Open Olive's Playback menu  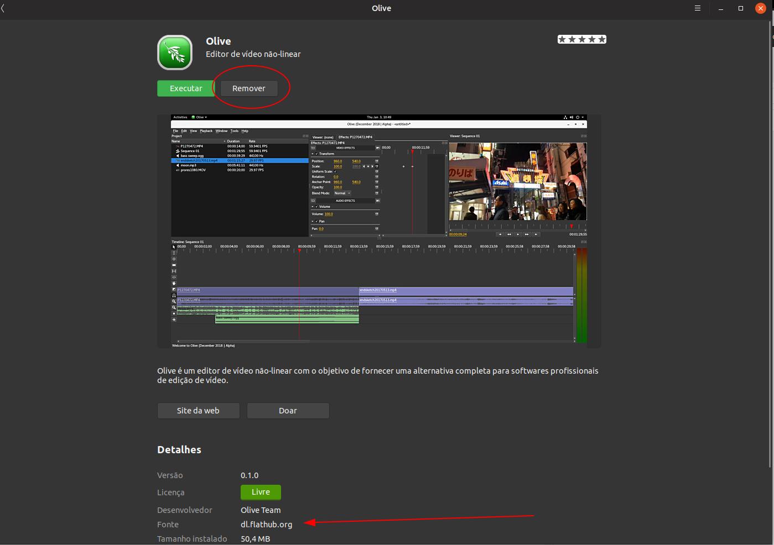pyautogui.click(x=206, y=131)
